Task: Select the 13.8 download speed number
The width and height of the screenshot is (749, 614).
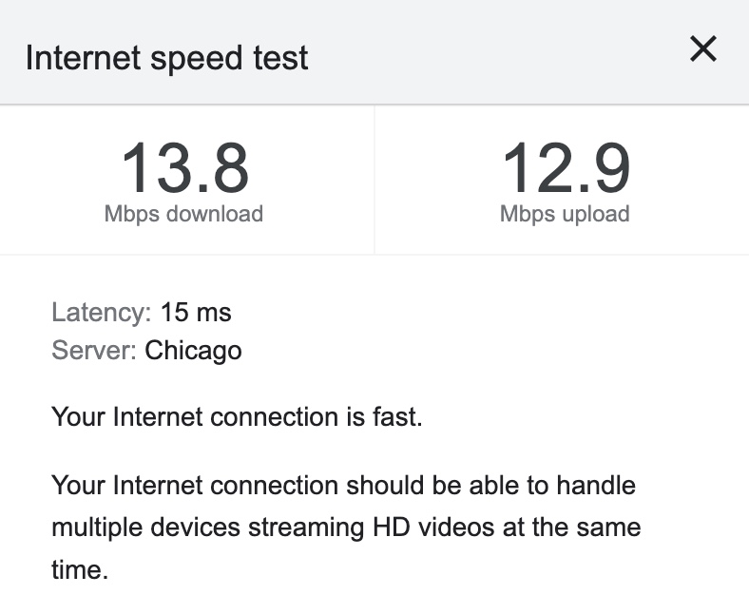Action: click(x=184, y=168)
